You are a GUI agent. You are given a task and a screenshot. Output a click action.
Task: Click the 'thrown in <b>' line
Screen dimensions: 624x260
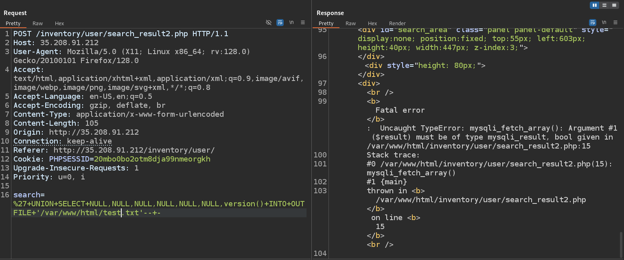(x=396, y=190)
